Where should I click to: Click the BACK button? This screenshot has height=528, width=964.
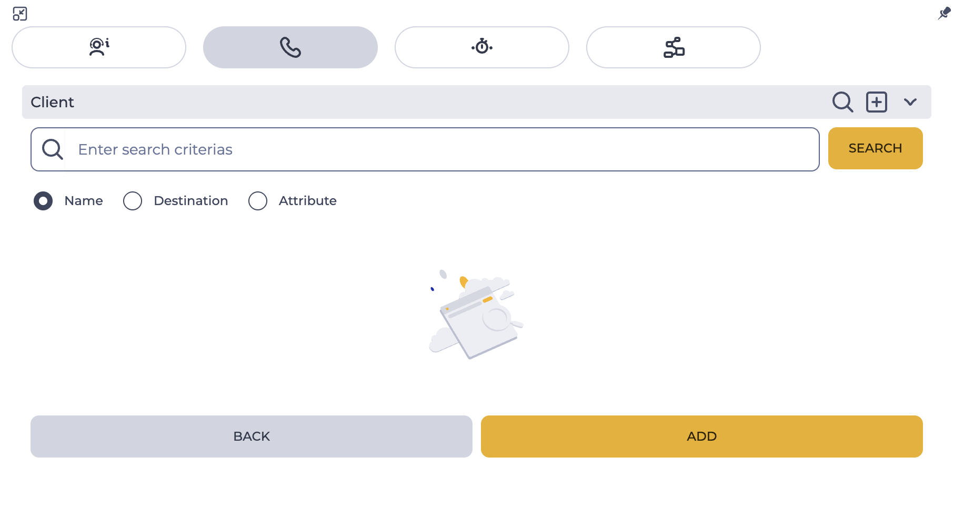click(252, 436)
